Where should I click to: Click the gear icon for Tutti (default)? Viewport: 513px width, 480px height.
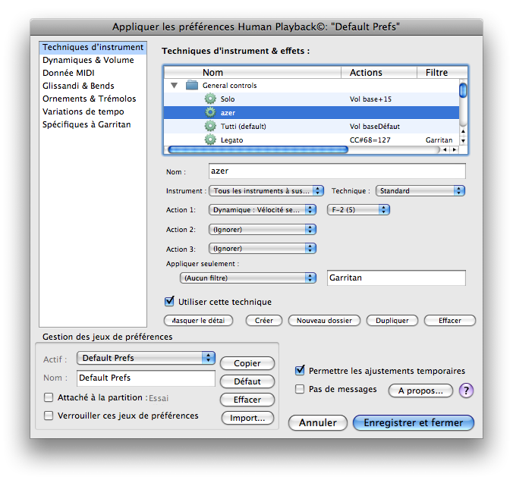[x=210, y=127]
